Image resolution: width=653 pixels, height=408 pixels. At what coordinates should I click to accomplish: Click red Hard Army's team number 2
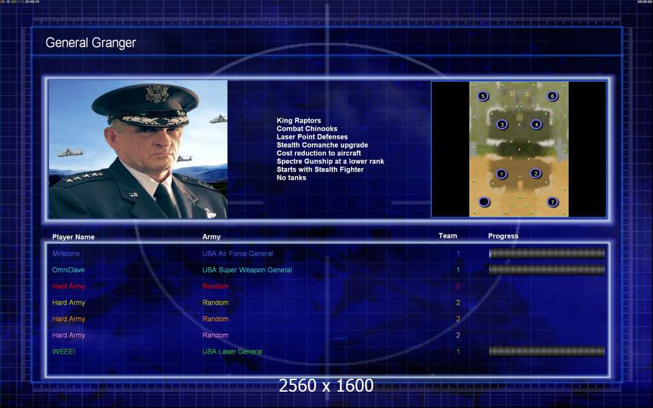coord(458,286)
